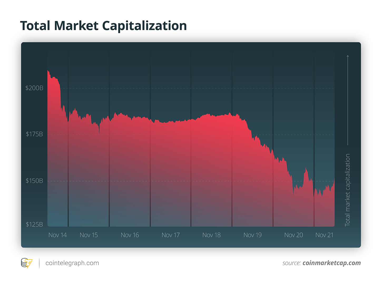
Task: Select the Nov 14 date label
Action: tap(57, 235)
